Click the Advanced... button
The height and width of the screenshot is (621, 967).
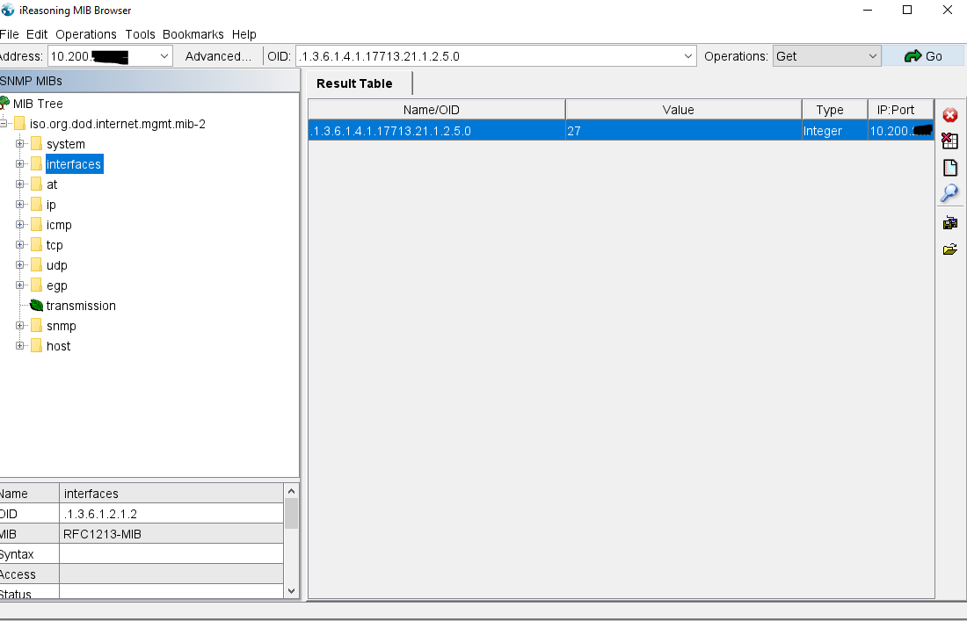coord(218,56)
